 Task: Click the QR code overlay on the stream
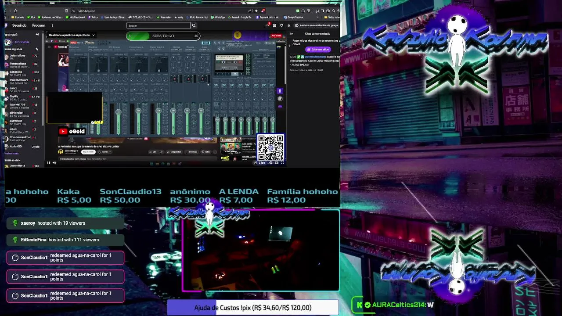click(270, 147)
